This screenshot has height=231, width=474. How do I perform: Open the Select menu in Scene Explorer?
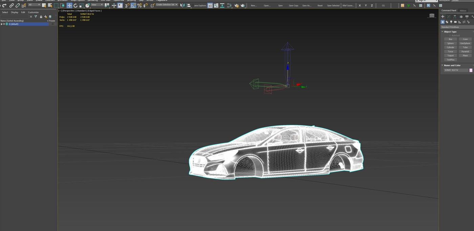click(5, 12)
